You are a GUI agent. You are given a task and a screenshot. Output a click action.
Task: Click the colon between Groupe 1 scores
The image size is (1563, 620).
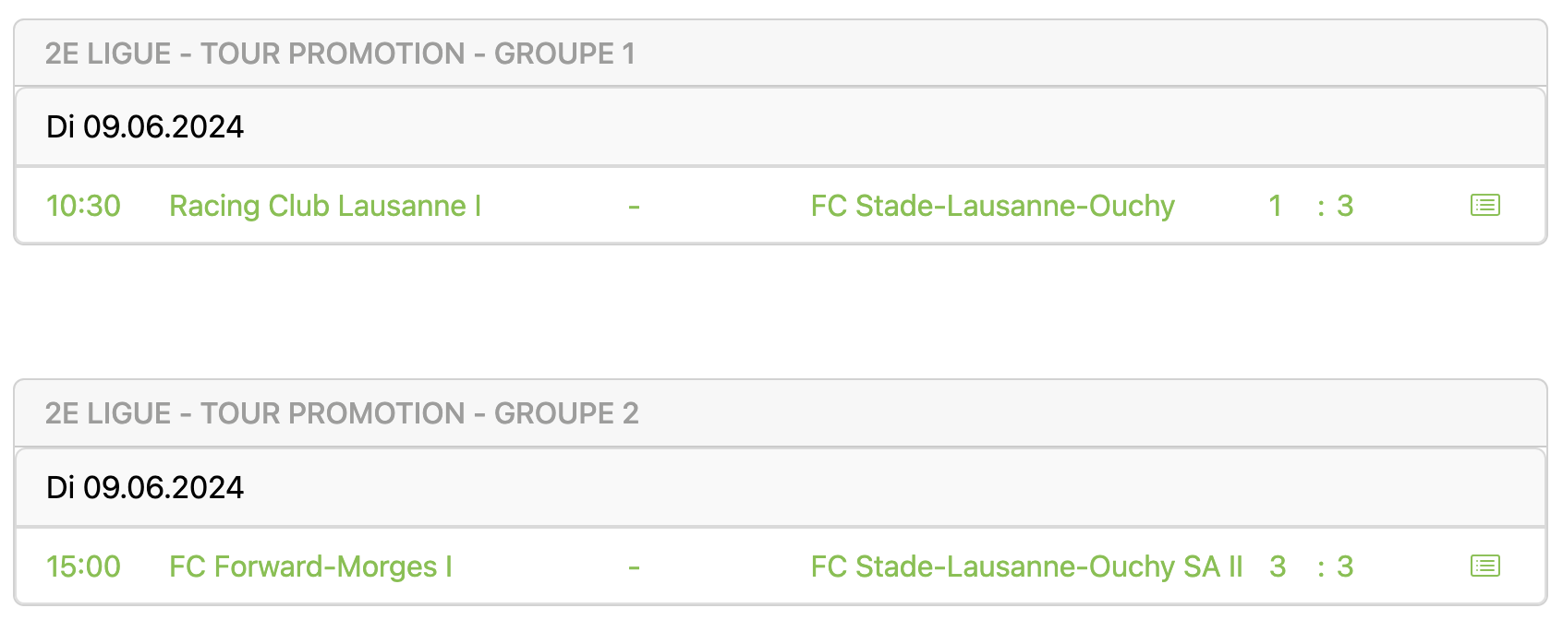coord(1321,208)
